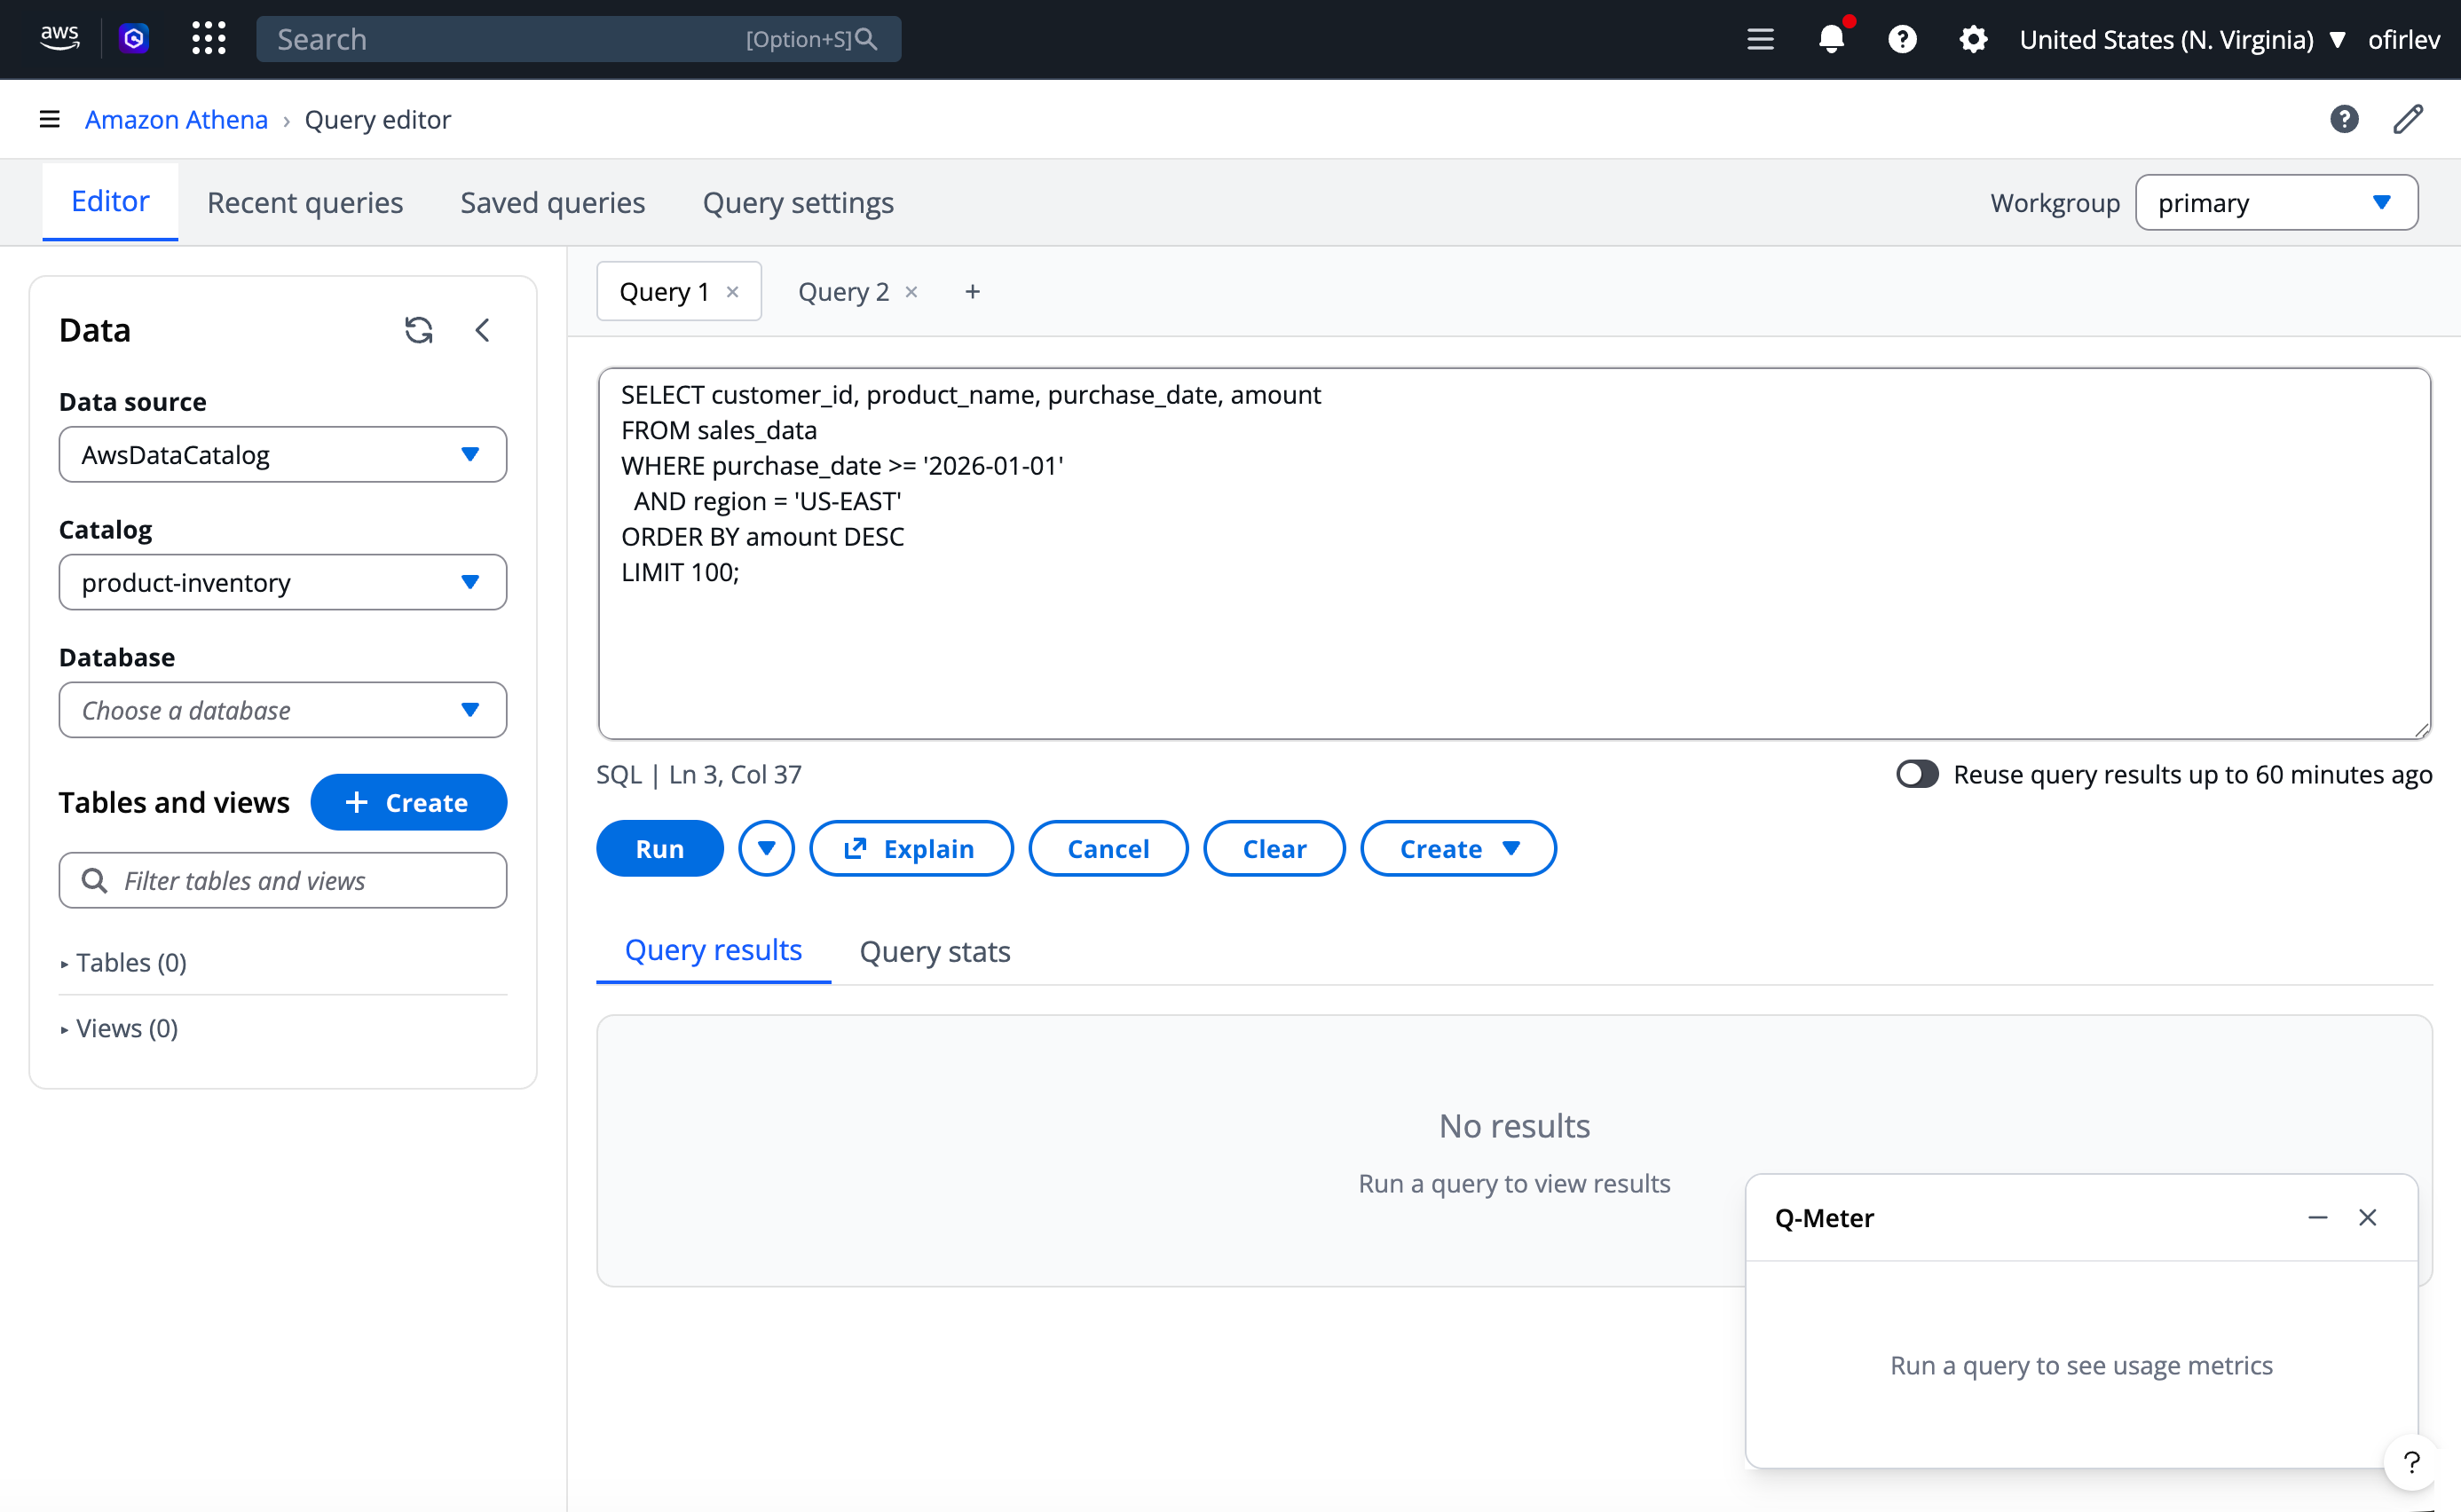The image size is (2461, 1512).
Task: Collapse the Data side panel
Action: point(483,330)
